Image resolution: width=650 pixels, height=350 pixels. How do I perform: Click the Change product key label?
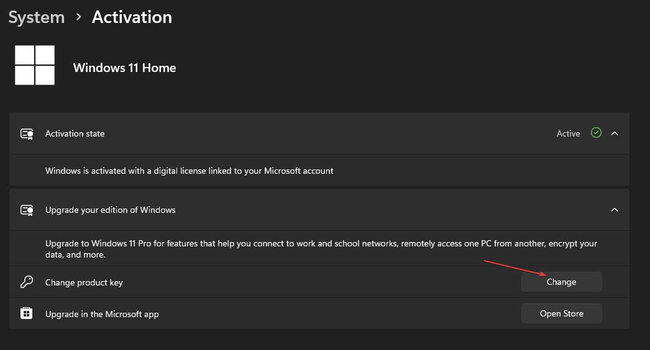84,282
